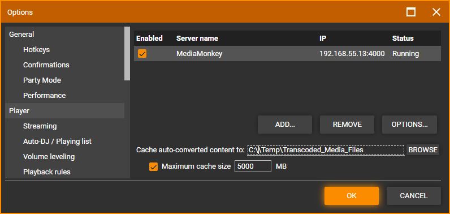Open the Volume leveling settings page
This screenshot has height=214, width=450.
pyautogui.click(x=49, y=156)
